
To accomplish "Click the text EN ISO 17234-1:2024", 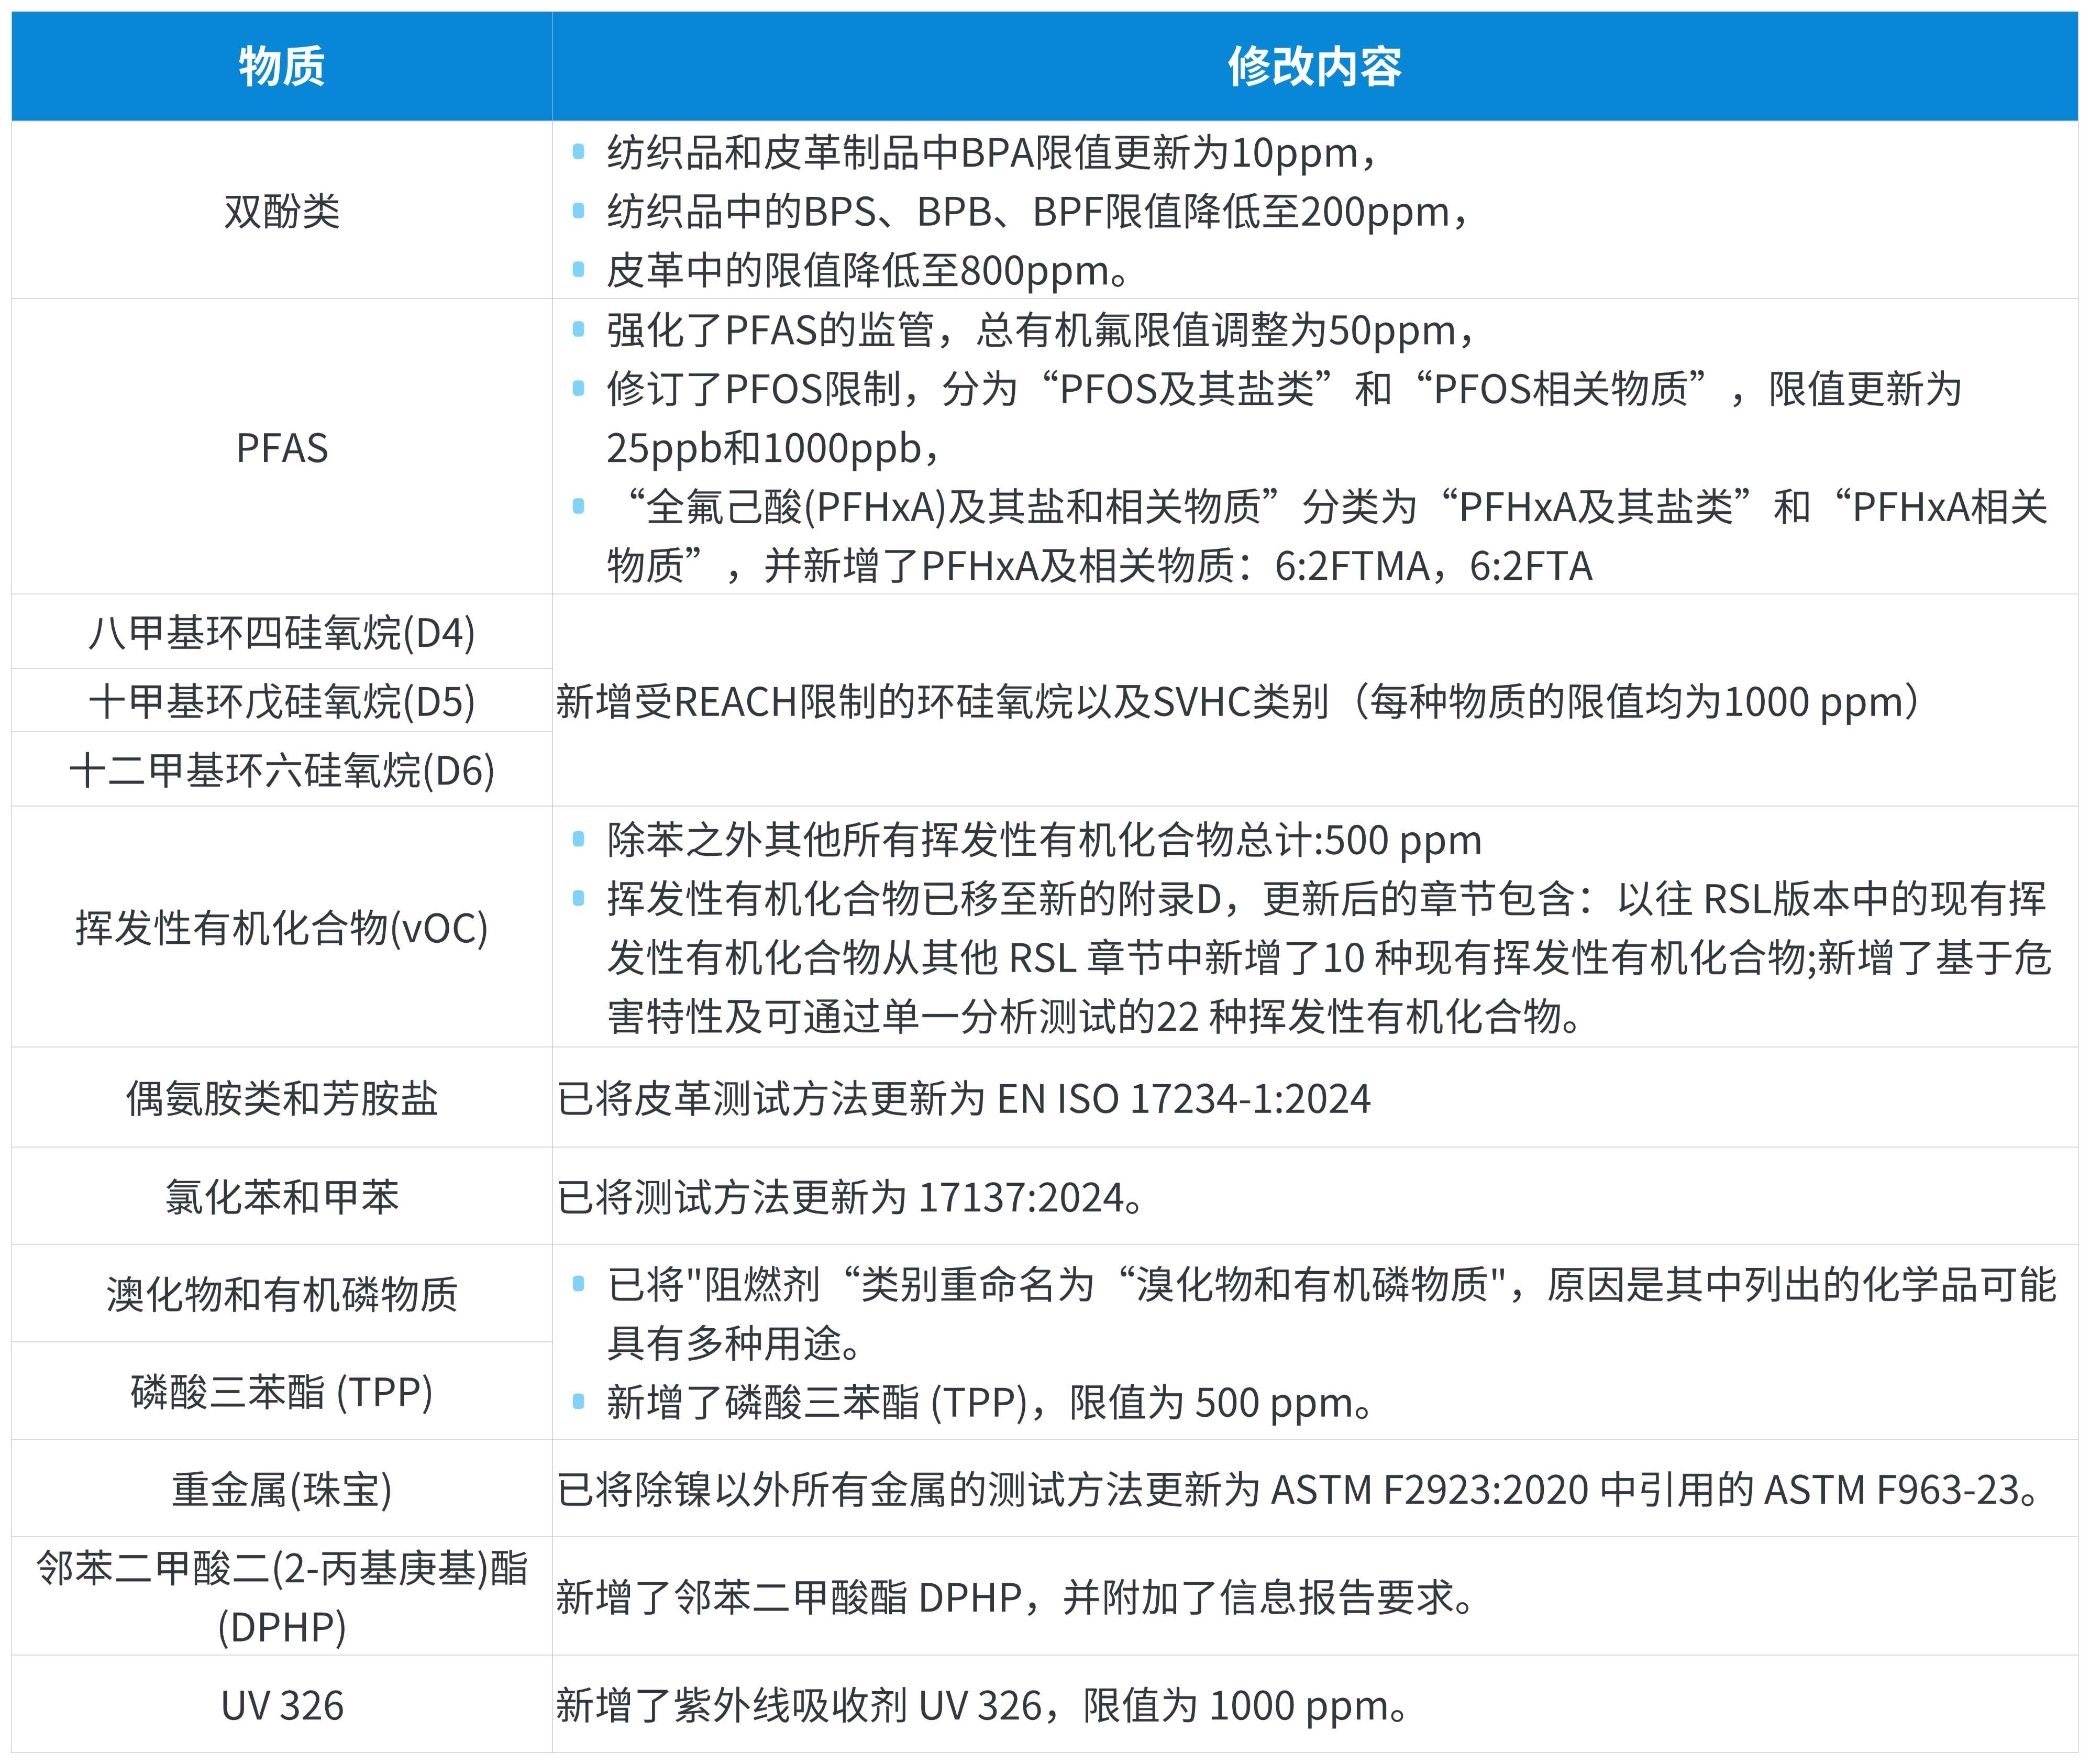I will [x=1184, y=1099].
